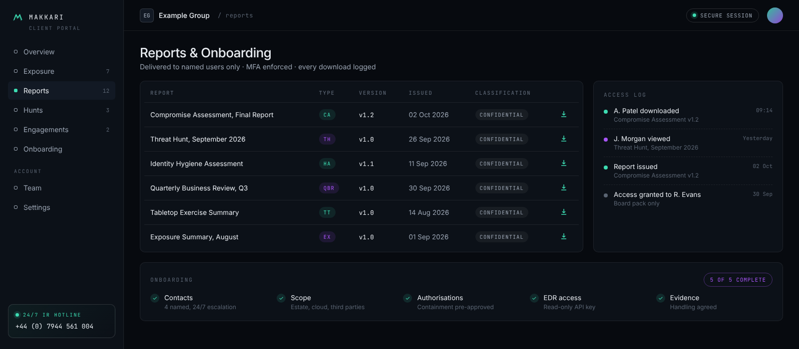Image resolution: width=799 pixels, height=349 pixels.
Task: Click the QBR type badge
Action: click(x=329, y=188)
